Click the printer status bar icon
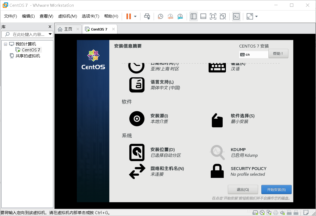Image resolution: width=316 pixels, height=216 pixels. click(x=275, y=212)
